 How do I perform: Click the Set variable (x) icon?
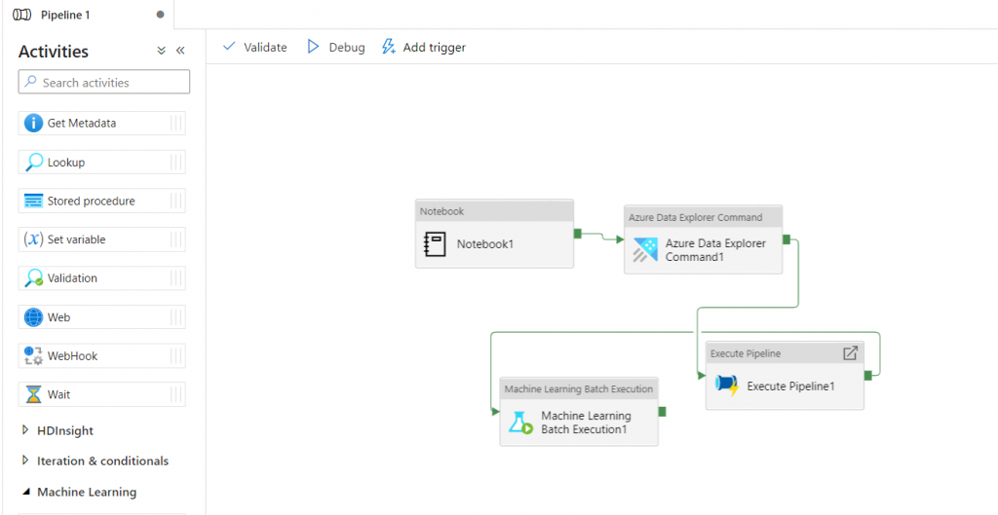[33, 239]
